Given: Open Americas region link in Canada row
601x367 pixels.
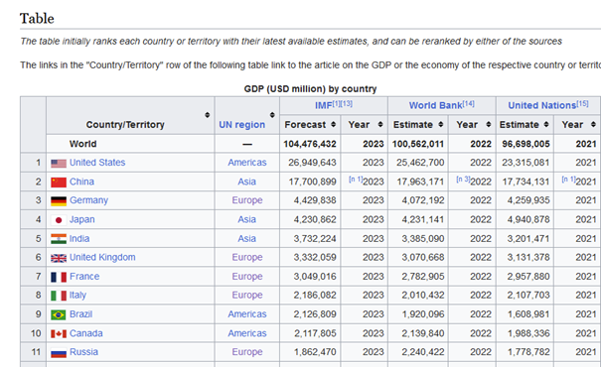Looking at the screenshot, I should coord(247,333).
